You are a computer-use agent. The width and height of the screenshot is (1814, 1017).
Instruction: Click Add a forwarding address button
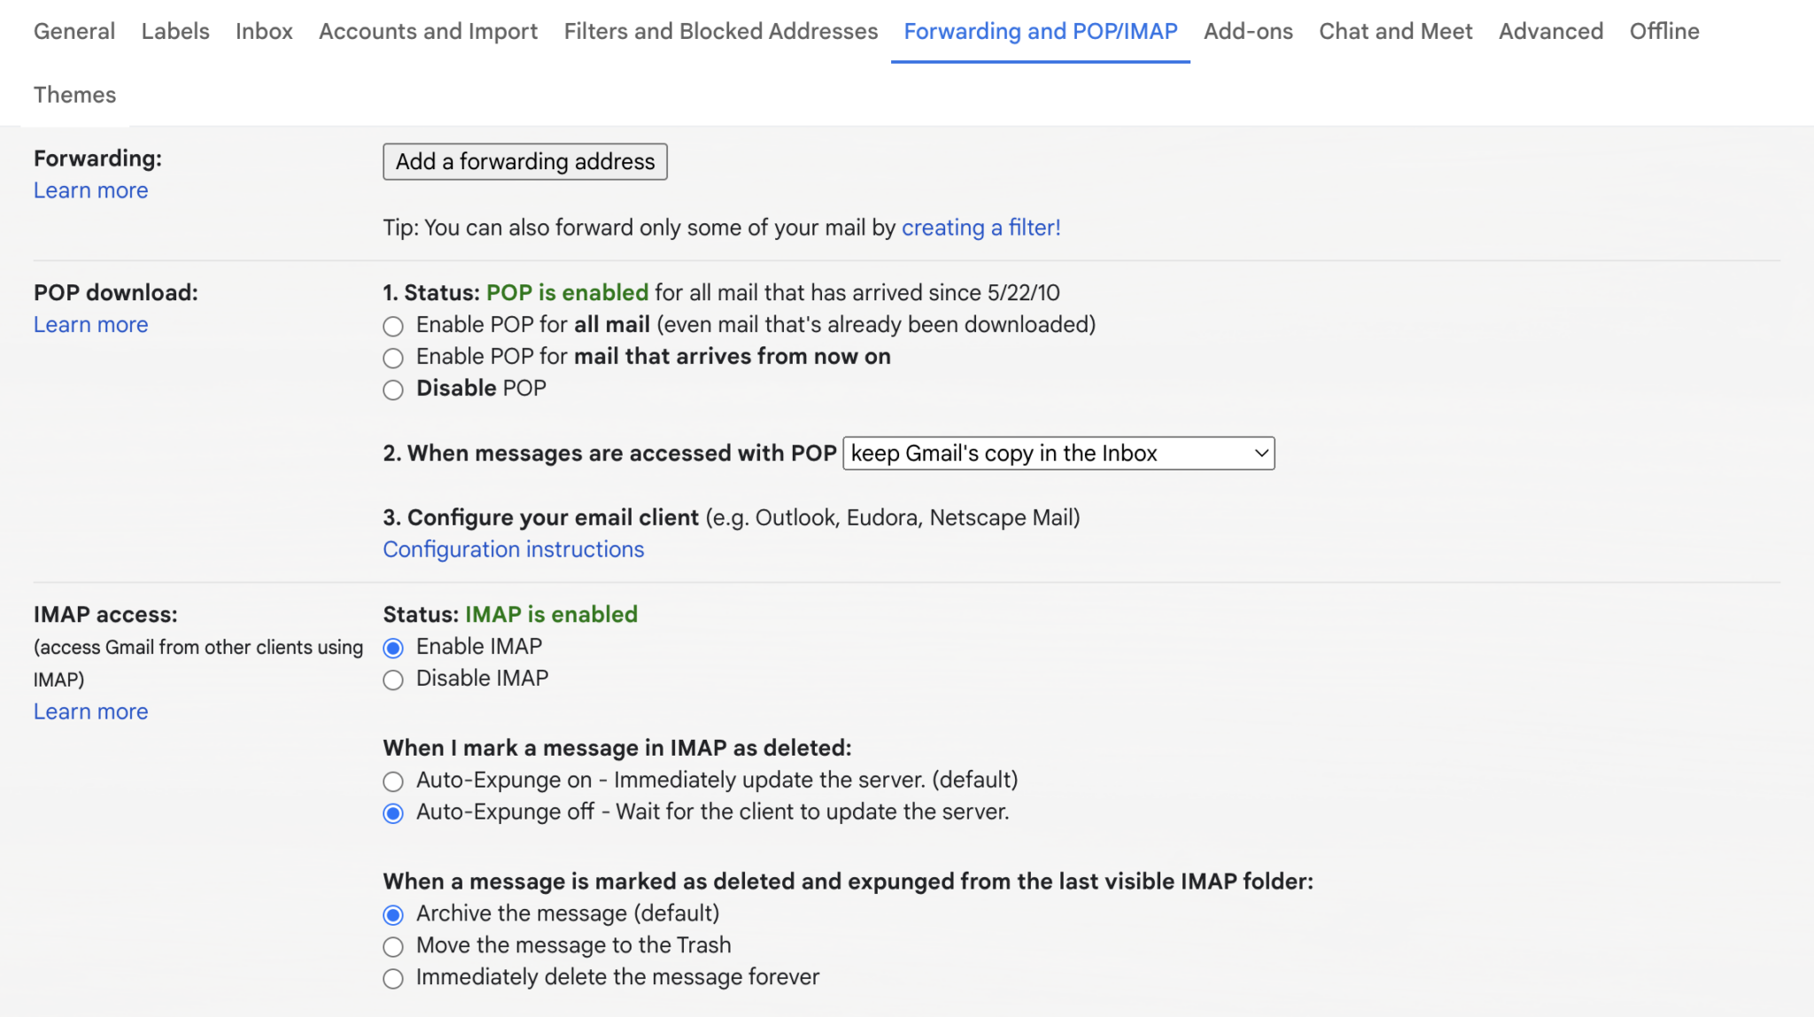[x=524, y=161]
